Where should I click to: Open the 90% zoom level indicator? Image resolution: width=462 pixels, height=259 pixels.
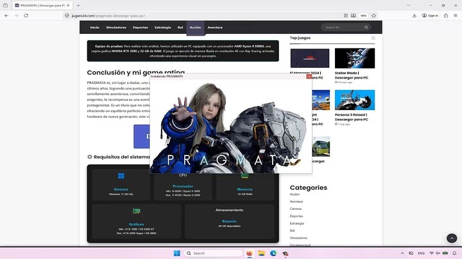click(x=363, y=15)
